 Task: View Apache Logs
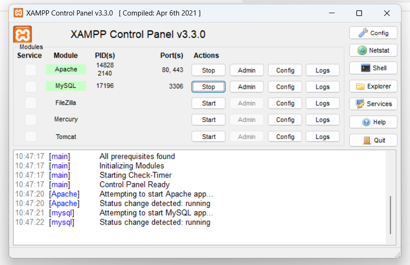pyautogui.click(x=322, y=70)
